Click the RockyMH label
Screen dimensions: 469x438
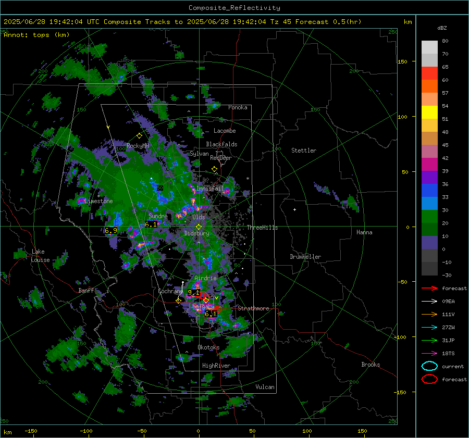point(138,146)
